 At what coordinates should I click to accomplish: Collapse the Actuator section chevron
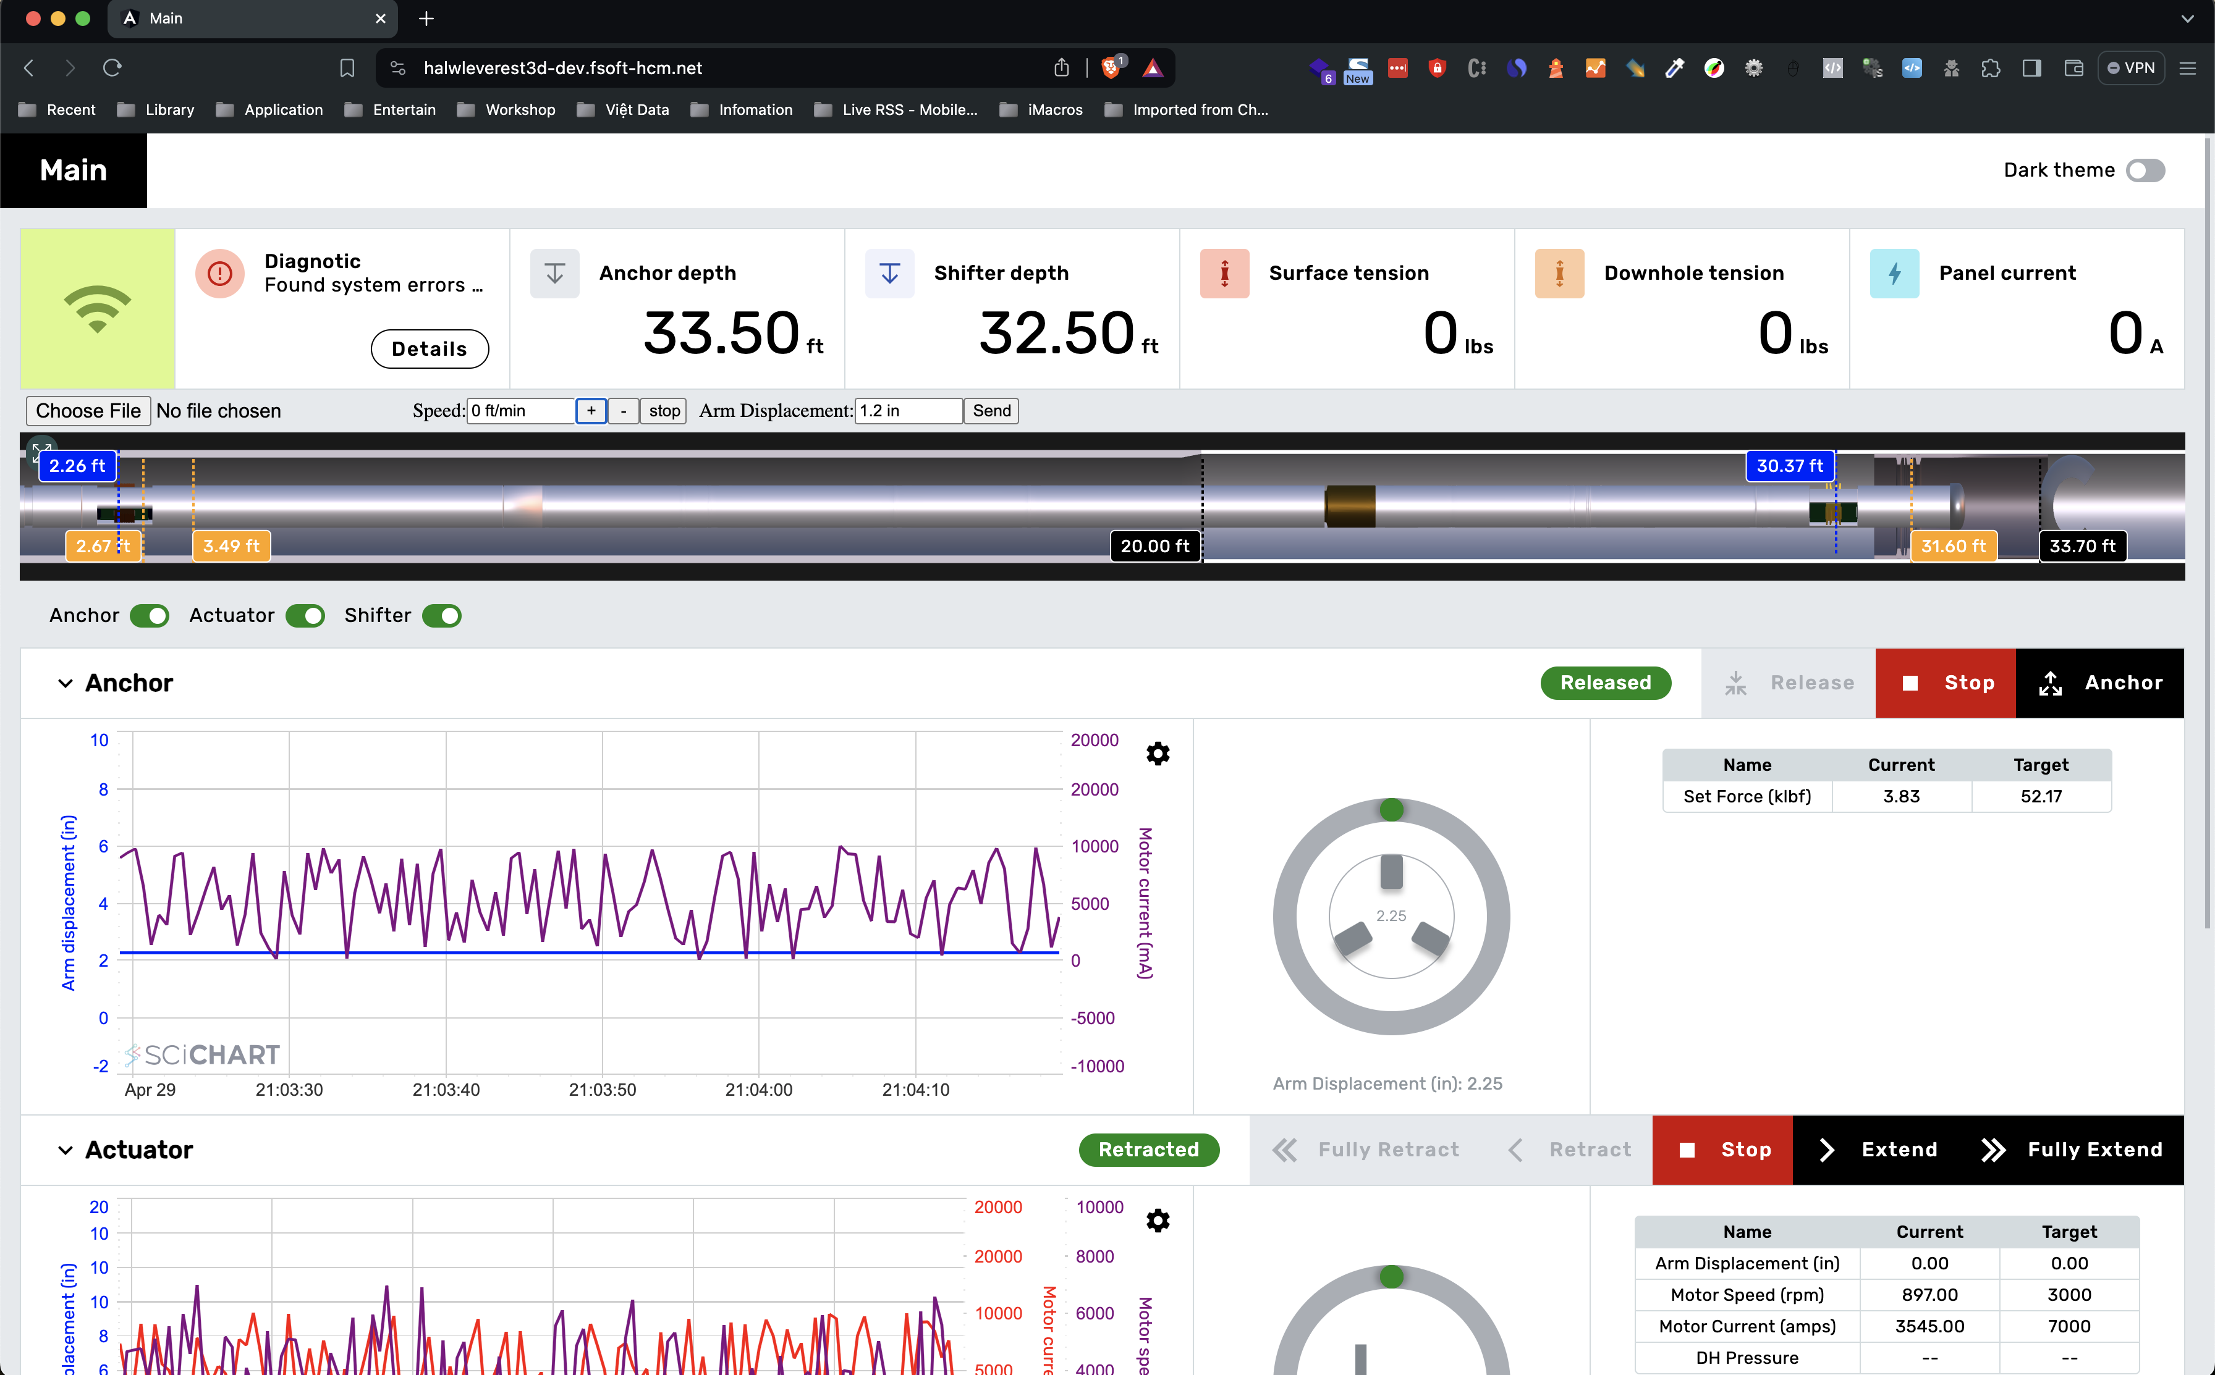(x=65, y=1150)
